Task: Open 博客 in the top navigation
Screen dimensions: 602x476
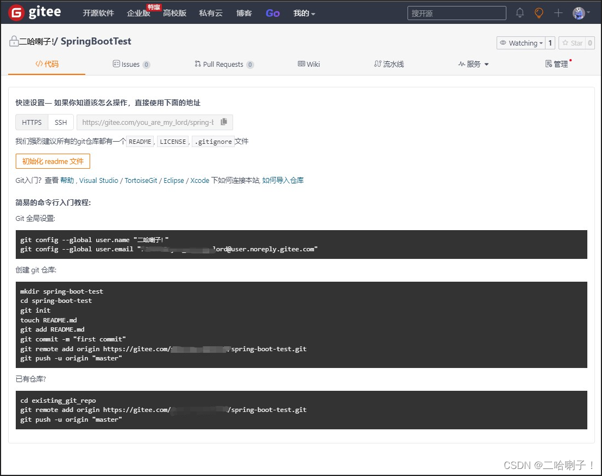Action: 244,13
